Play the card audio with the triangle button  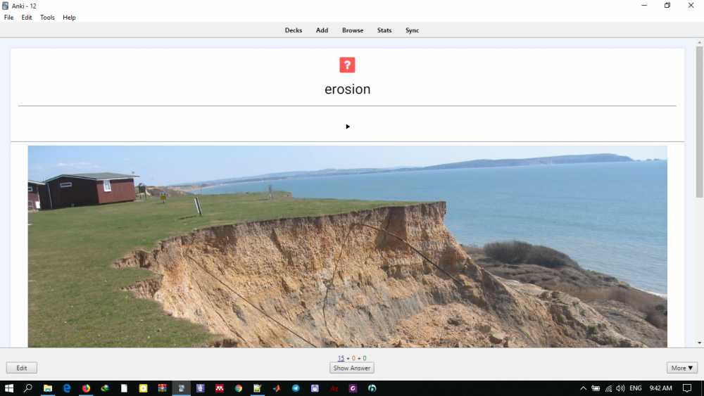point(348,127)
